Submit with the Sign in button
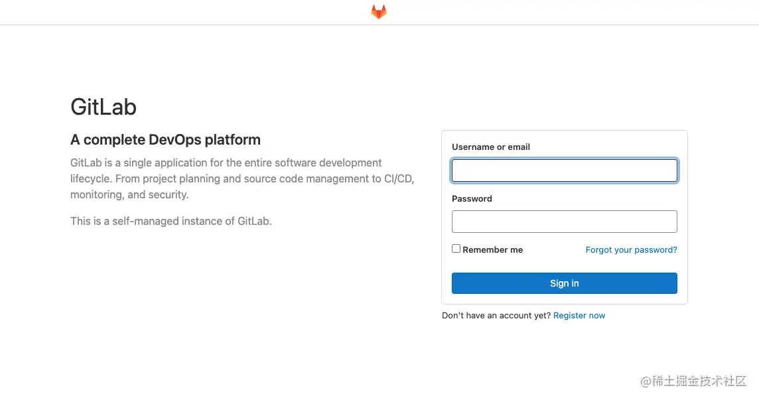The image size is (759, 400). 565,283
